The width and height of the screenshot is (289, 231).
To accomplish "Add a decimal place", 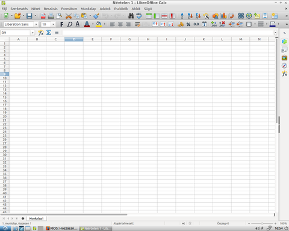I will (214, 24).
